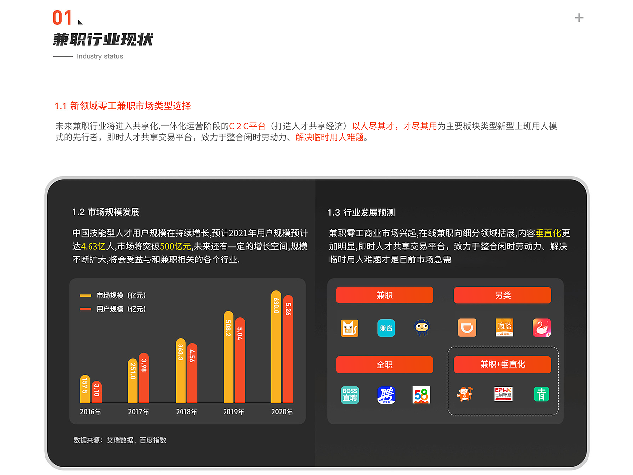Open the green 青 app icon
The width and height of the screenshot is (633, 475).
tap(542, 394)
